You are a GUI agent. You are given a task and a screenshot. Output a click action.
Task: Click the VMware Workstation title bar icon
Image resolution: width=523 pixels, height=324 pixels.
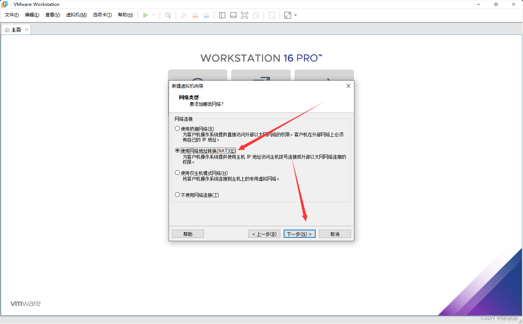(x=4, y=4)
